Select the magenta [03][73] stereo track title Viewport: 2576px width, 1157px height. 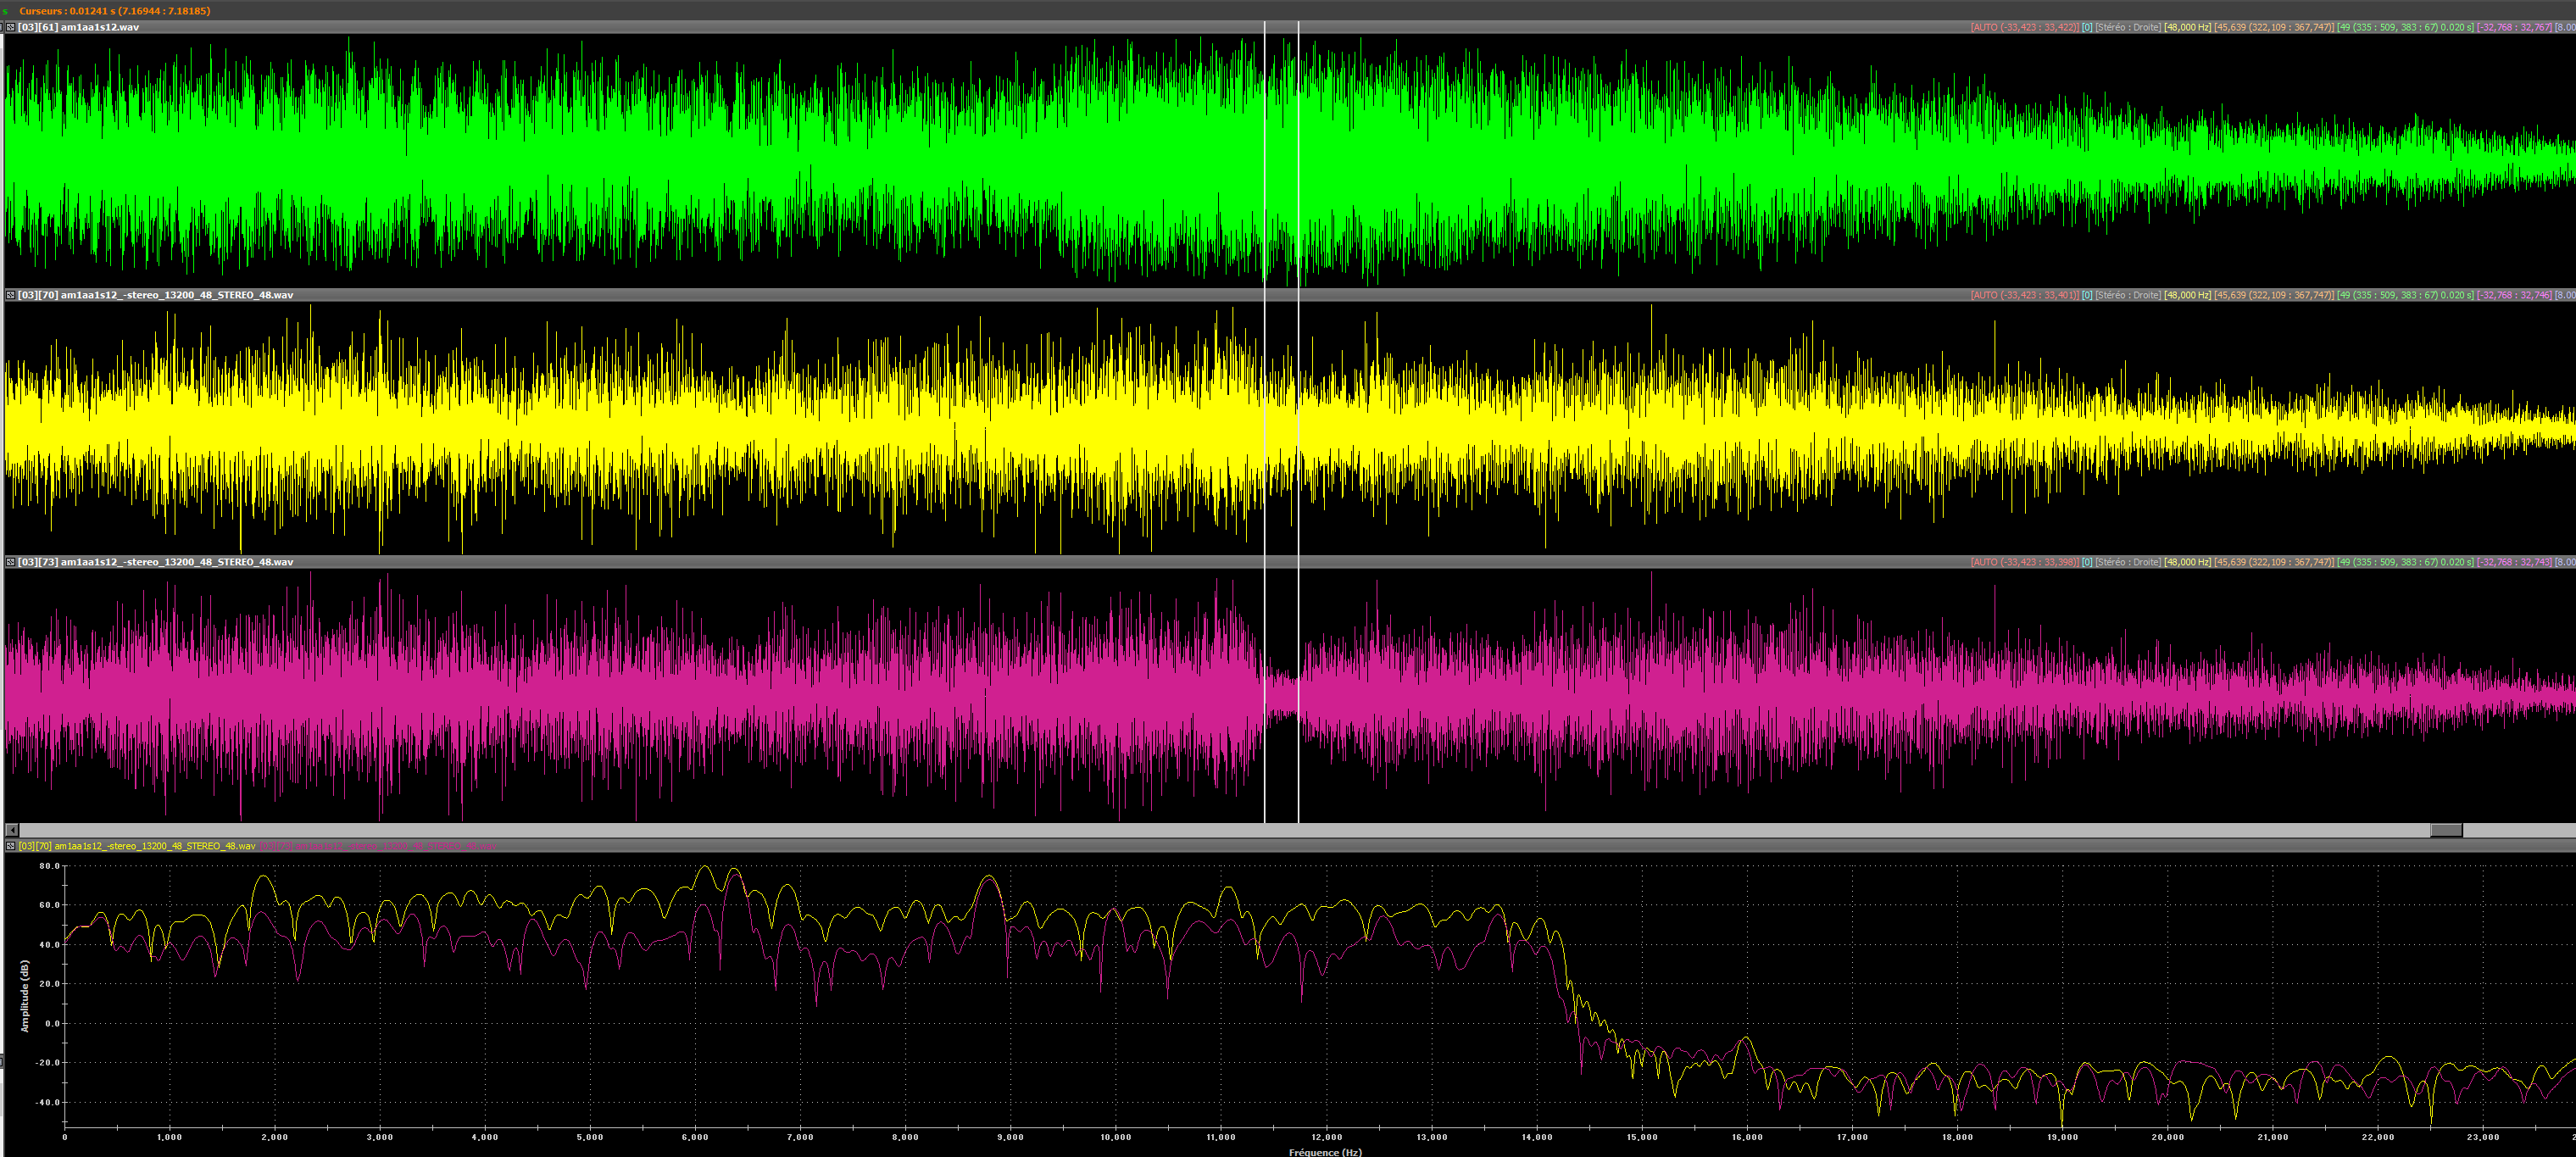pos(156,562)
